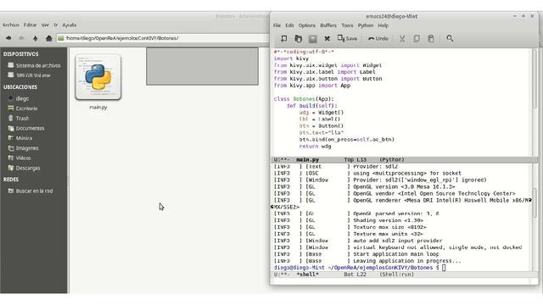Click the Back arrow in the file manager
Viewport: 543px width, 305px height.
8,38
